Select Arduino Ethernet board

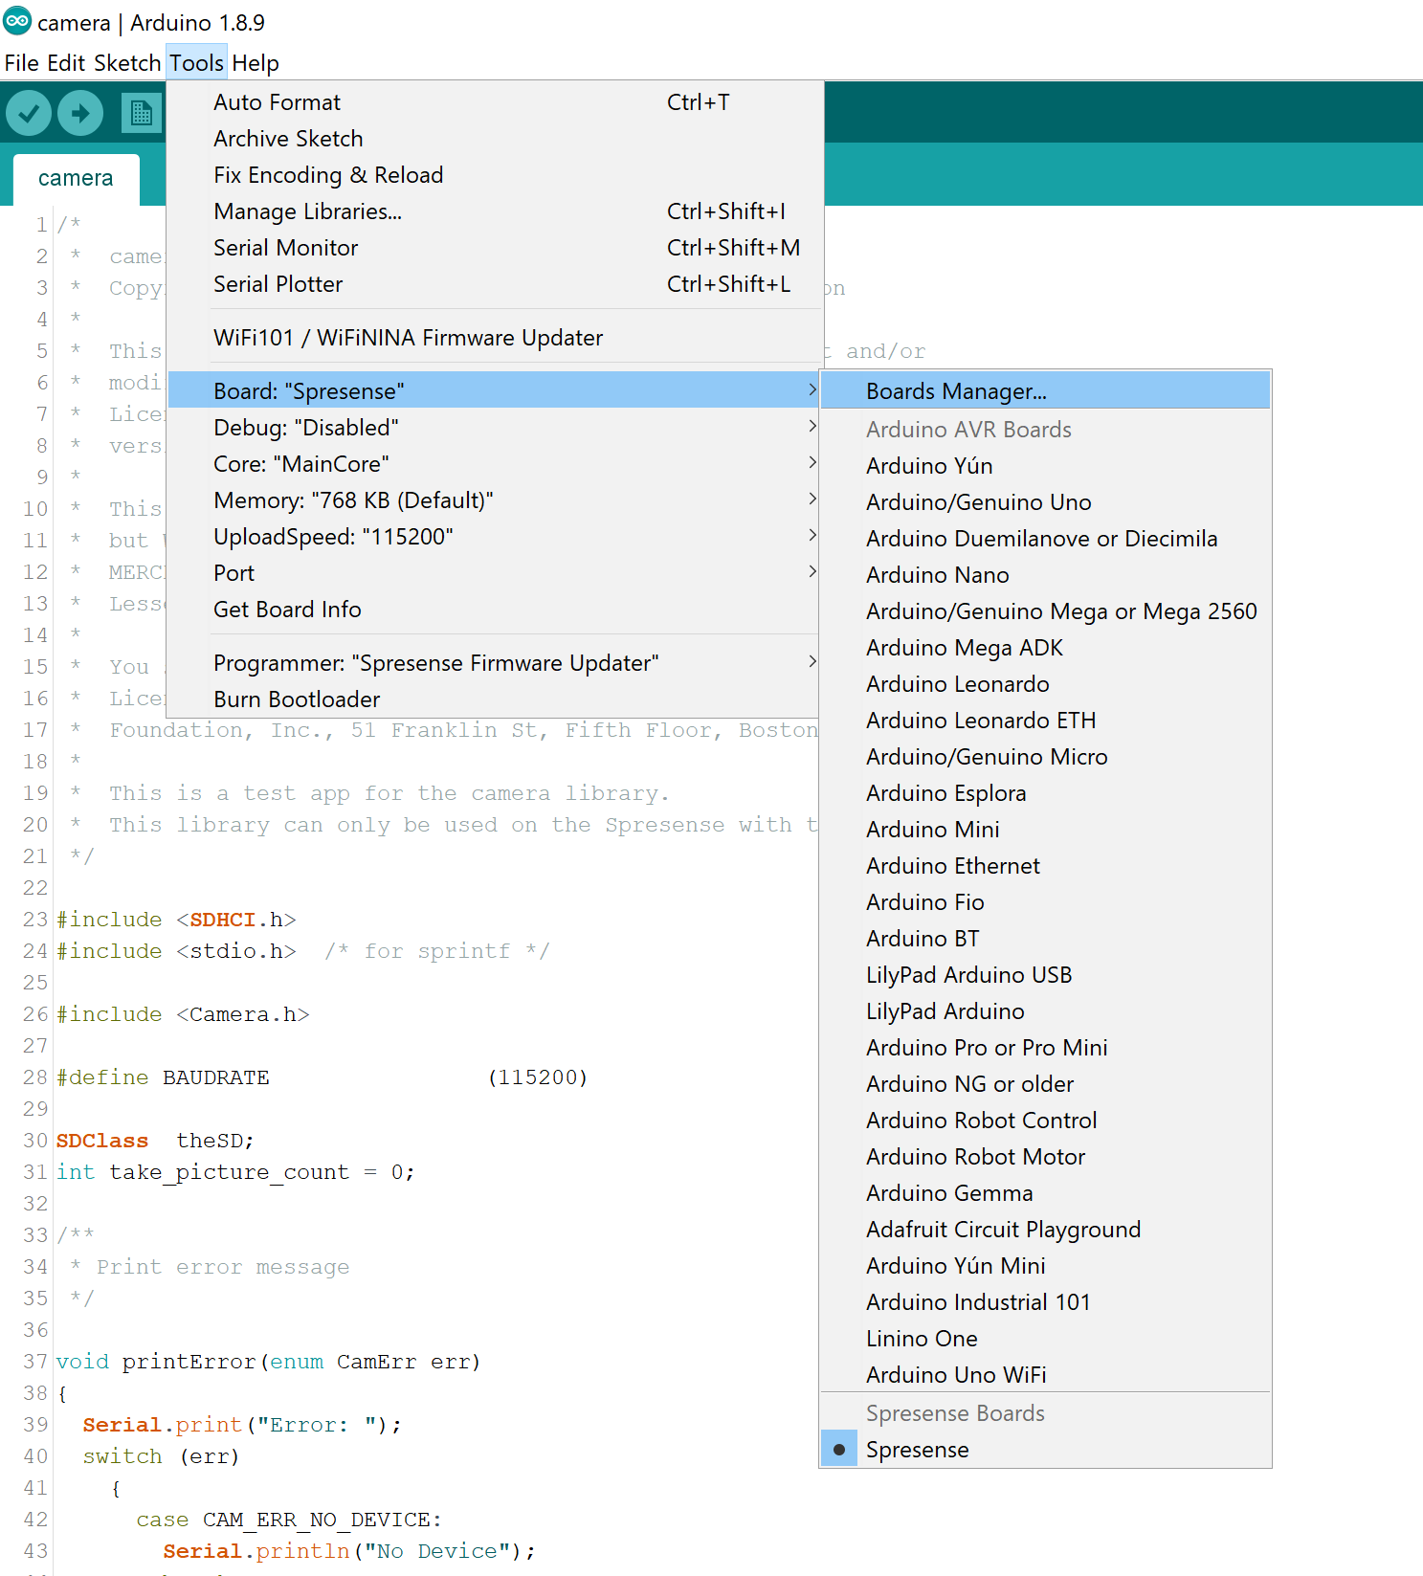pos(1045,865)
